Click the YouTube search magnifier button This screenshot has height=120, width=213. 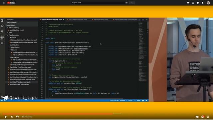pyautogui.click(x=132, y=3)
